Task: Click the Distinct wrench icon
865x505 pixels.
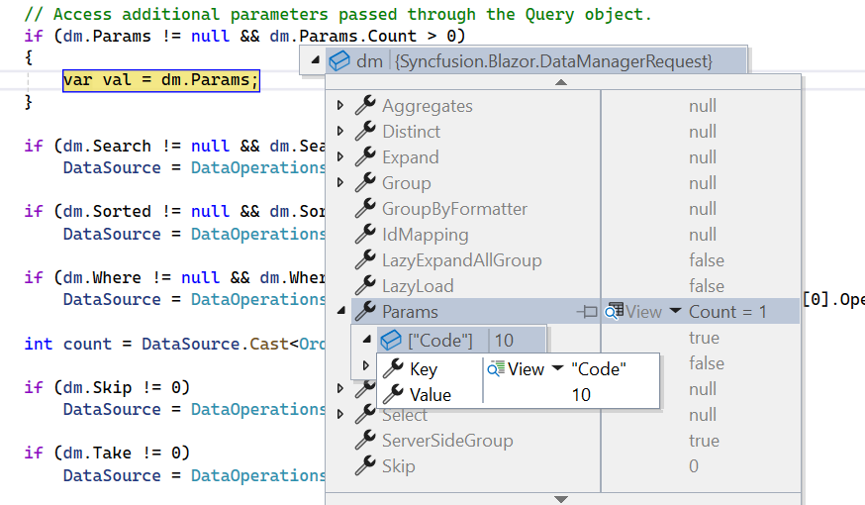Action: (365, 131)
